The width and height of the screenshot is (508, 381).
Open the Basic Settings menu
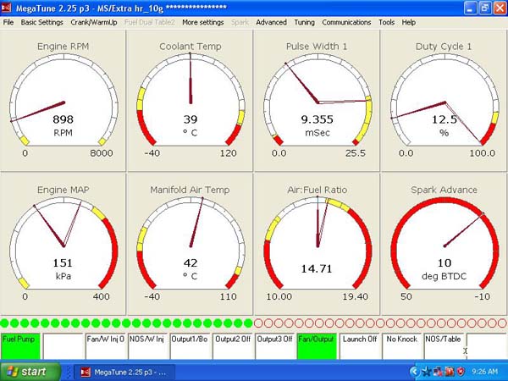[x=41, y=22]
